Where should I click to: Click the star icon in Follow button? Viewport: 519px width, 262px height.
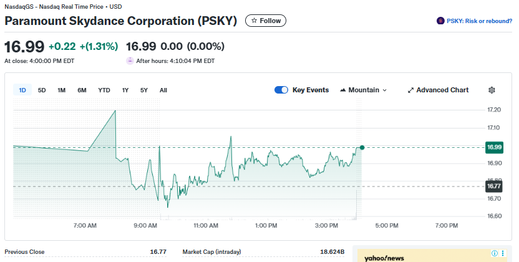[x=254, y=21]
